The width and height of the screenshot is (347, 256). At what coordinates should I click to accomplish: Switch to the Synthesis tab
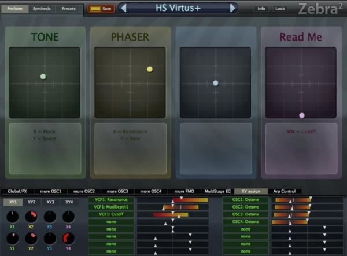pos(42,9)
